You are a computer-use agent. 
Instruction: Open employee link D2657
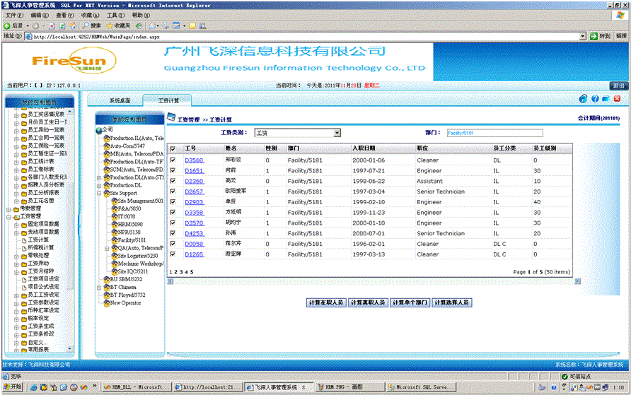pyautogui.click(x=194, y=191)
